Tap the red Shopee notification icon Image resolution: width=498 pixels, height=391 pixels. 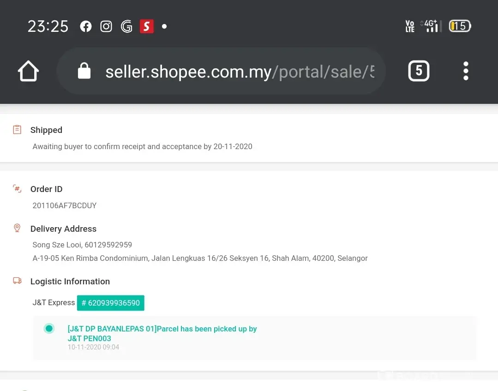[x=146, y=26]
